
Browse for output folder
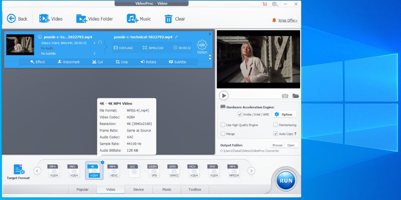click(x=277, y=145)
